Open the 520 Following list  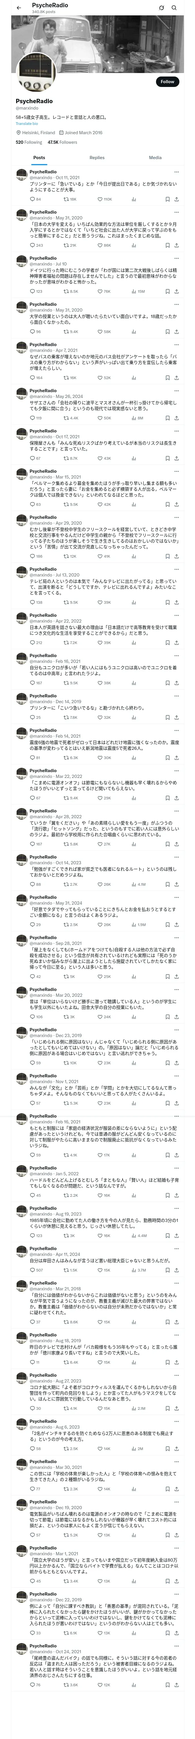pos(29,142)
